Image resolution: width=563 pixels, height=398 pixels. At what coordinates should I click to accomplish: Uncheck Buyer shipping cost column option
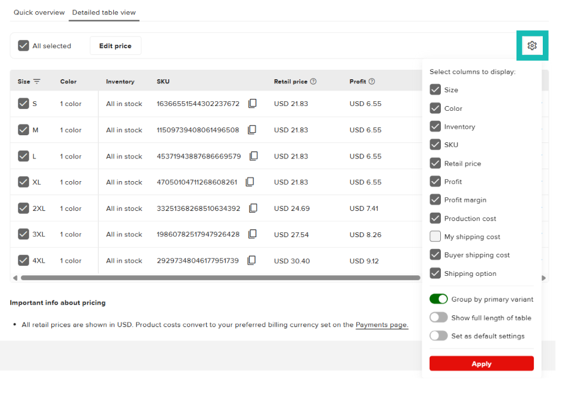435,254
